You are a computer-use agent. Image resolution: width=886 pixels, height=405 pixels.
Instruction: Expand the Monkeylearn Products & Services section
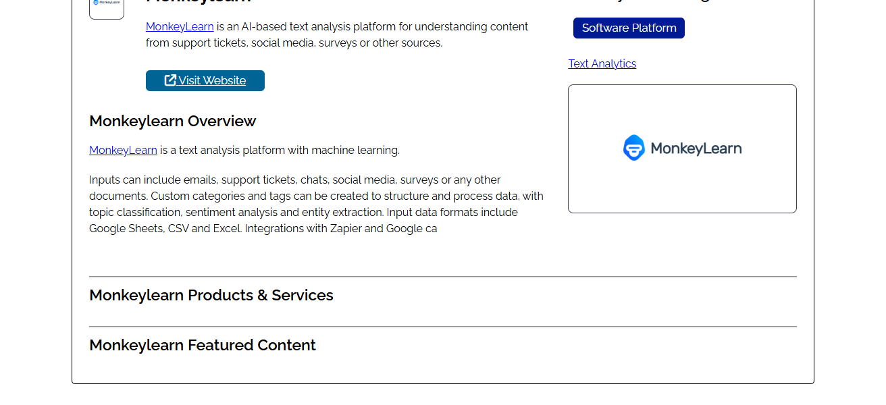[x=211, y=295]
